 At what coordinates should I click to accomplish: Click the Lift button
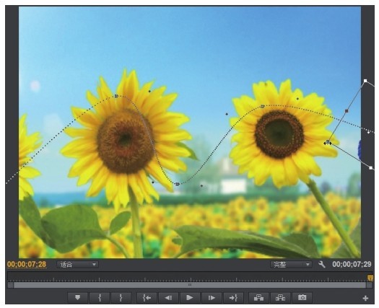coord(258,297)
